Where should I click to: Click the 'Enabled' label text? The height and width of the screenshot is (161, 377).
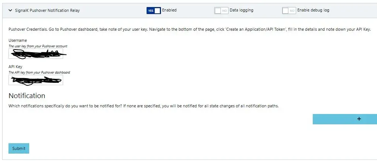(x=169, y=10)
